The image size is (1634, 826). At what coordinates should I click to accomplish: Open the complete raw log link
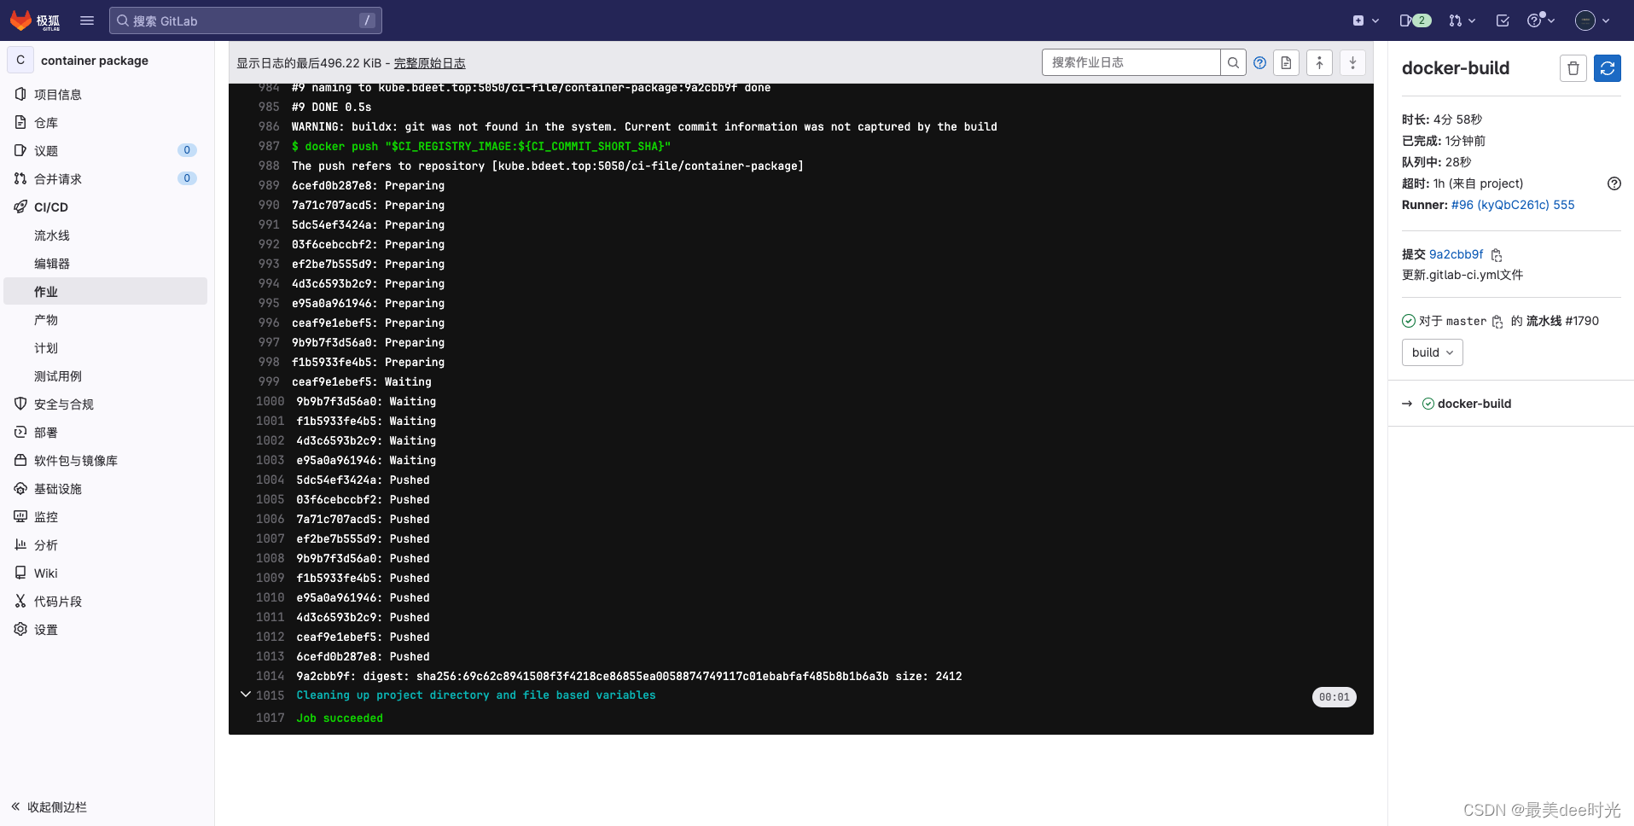click(x=429, y=63)
